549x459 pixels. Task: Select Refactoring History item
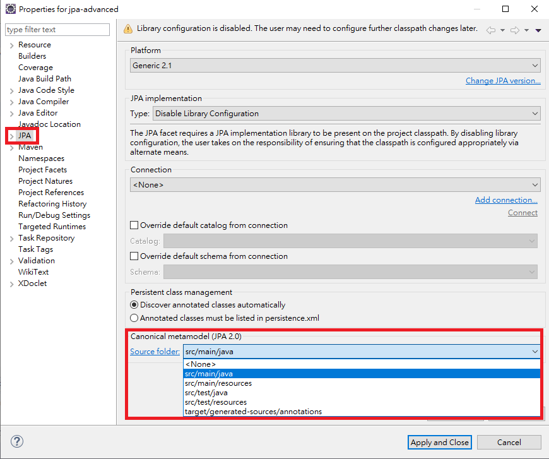[52, 203]
